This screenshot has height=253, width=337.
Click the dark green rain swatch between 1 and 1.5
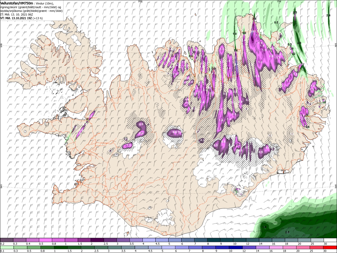click(x=61, y=247)
